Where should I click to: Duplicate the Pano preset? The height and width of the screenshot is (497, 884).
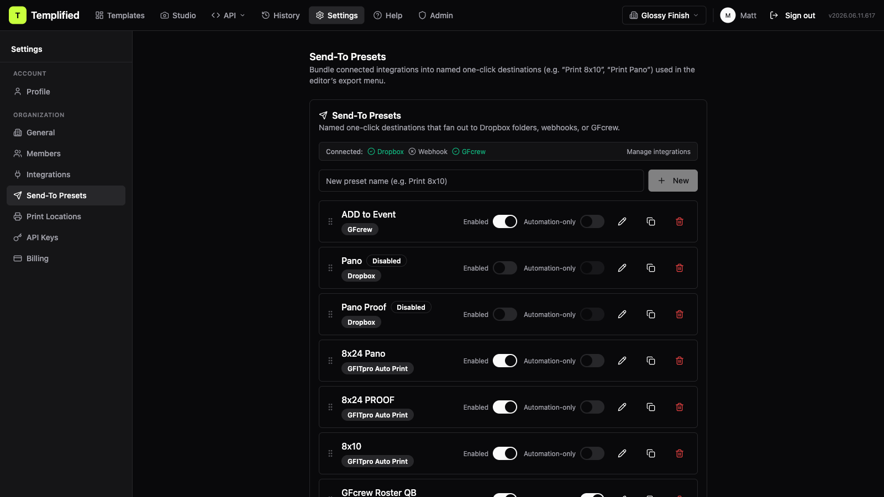(651, 268)
